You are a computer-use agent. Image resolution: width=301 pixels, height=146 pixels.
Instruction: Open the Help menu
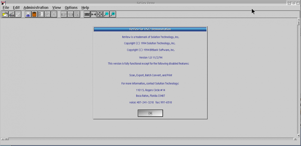pyautogui.click(x=85, y=8)
